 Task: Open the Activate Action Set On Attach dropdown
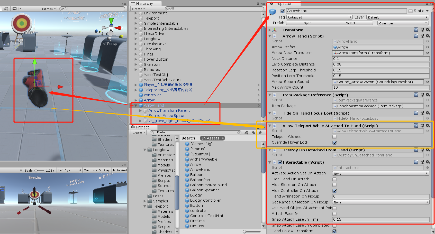(x=380, y=173)
